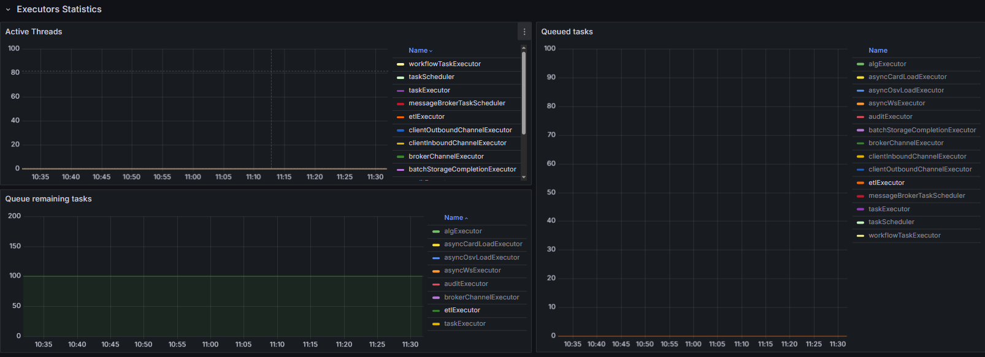
Task: Click workflowTaskExecutor color marker in Active Threads legend
Action: click(401, 64)
